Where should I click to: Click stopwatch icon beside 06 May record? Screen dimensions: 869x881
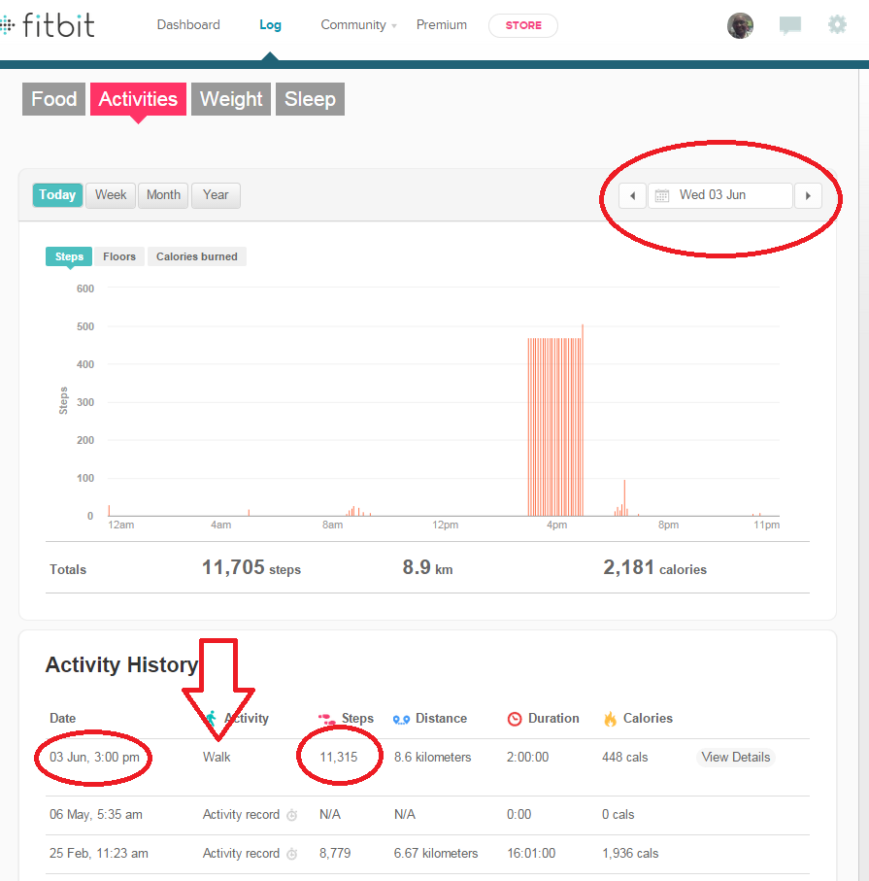tap(291, 815)
